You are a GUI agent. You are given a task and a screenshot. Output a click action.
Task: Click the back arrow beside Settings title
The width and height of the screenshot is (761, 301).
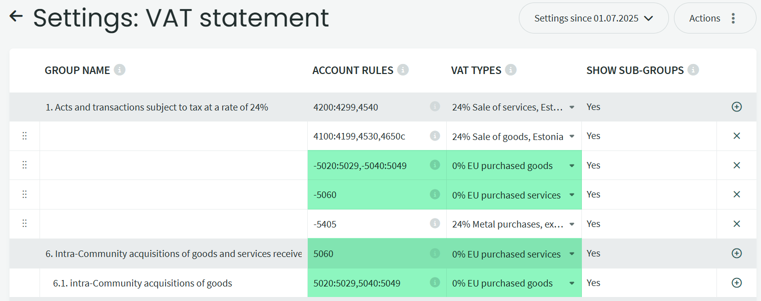[17, 16]
